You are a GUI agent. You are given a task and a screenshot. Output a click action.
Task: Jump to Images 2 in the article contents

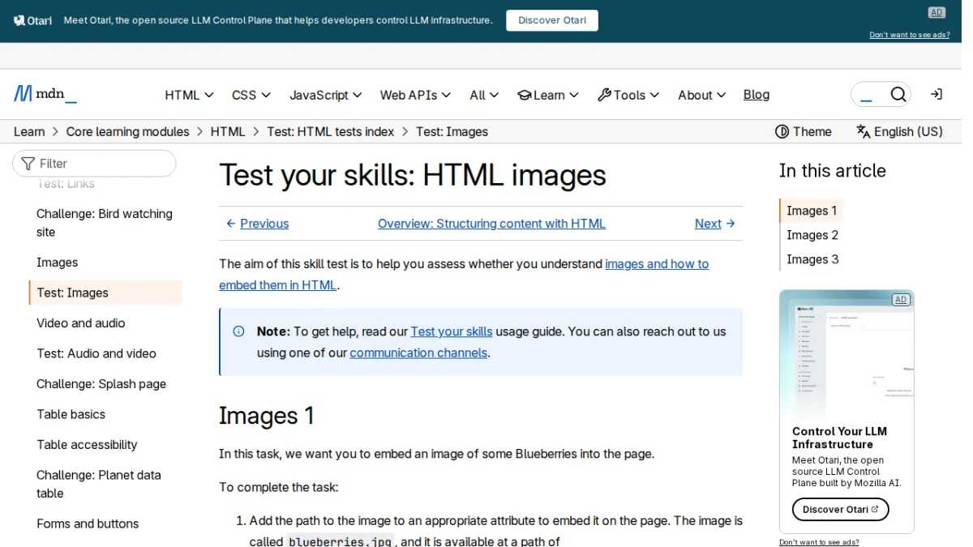(812, 235)
